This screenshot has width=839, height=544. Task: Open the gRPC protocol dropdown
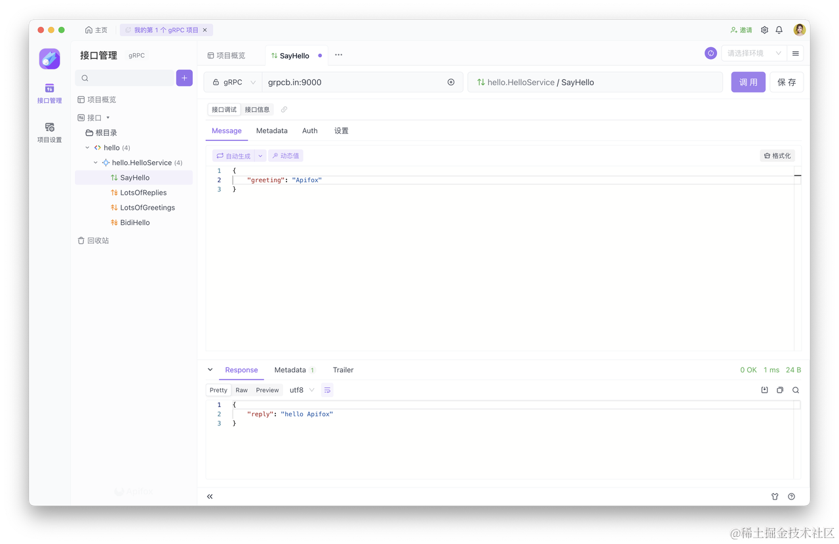click(233, 83)
